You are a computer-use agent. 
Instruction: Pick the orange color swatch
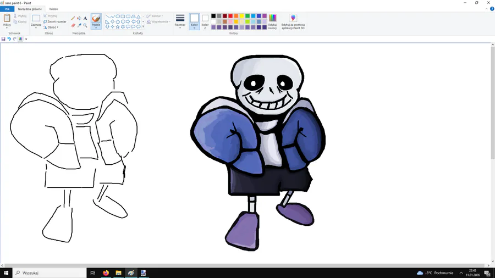236,16
